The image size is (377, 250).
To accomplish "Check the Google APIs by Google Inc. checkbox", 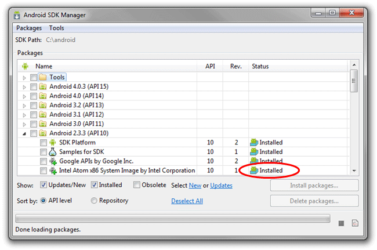I will coord(43,161).
